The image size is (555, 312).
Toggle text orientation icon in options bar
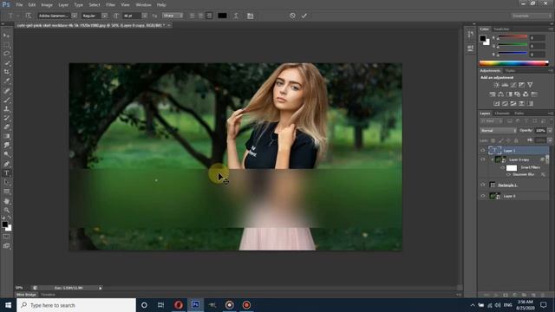coord(29,16)
